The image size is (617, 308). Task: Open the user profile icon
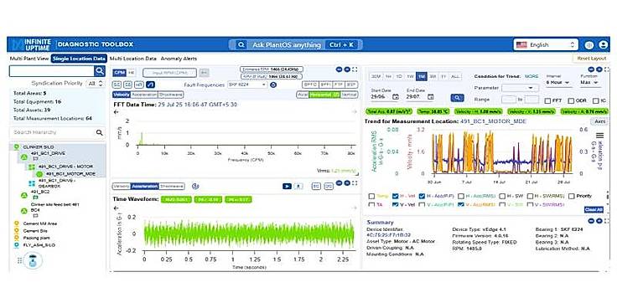(x=603, y=45)
